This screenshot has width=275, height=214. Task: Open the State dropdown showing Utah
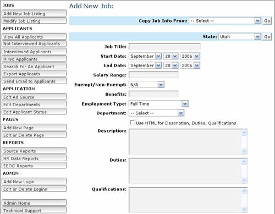(240, 37)
